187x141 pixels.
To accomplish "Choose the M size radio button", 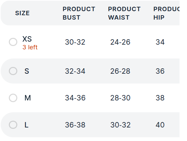I will click(13, 98).
